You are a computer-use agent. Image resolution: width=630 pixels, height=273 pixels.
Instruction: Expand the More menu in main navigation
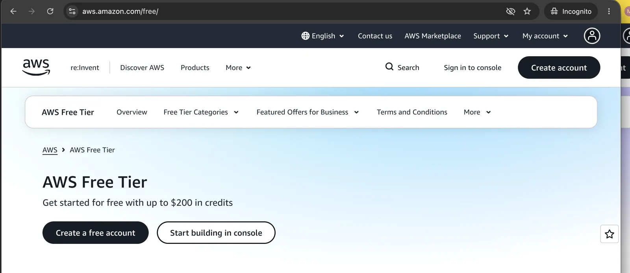(x=238, y=68)
